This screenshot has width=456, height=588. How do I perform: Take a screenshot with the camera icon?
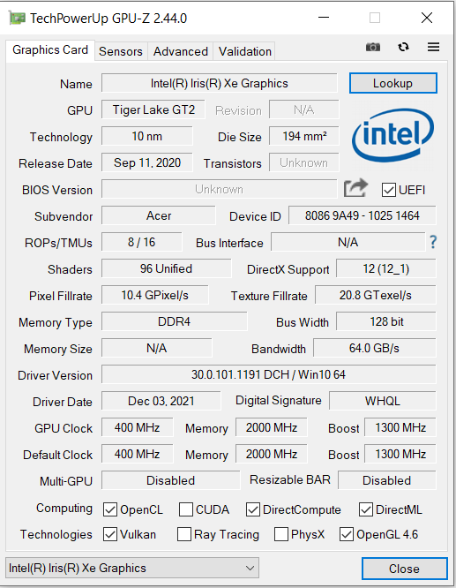coord(373,47)
